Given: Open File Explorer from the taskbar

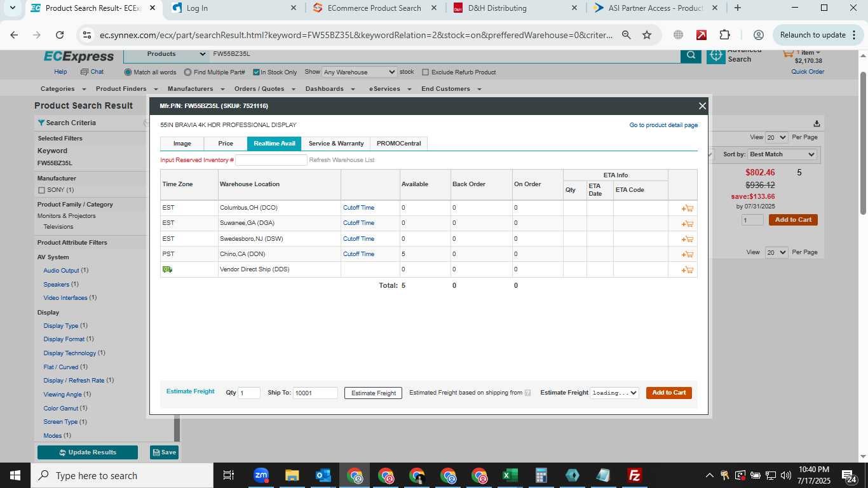Looking at the screenshot, I should pos(292,475).
